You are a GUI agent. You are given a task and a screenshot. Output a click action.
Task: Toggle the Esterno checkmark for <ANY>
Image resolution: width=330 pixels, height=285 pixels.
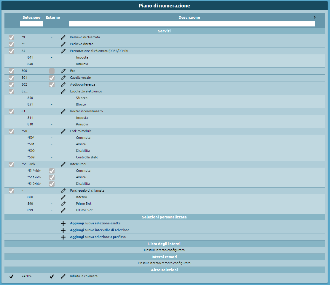(x=52, y=276)
